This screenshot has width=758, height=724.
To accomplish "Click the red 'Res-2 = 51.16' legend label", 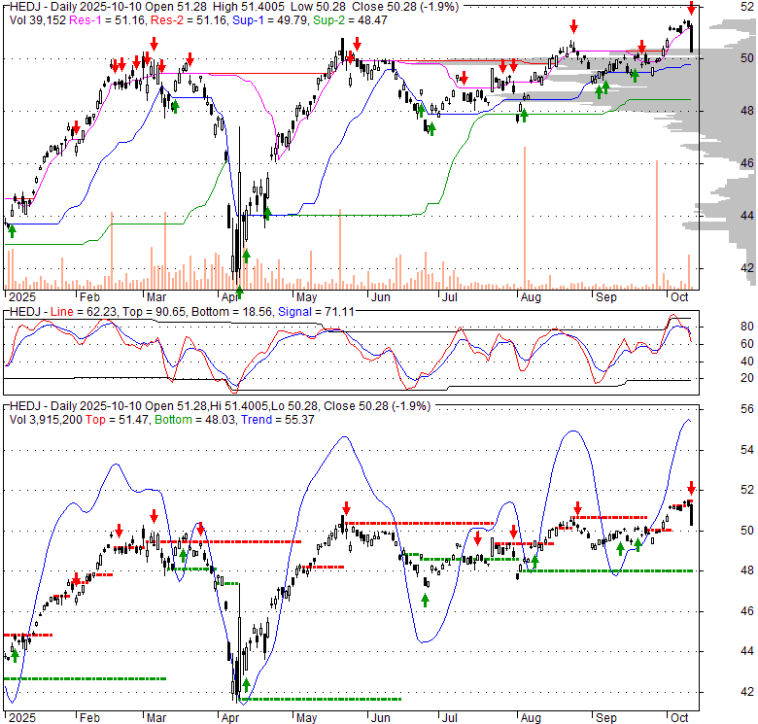I will pyautogui.click(x=189, y=20).
